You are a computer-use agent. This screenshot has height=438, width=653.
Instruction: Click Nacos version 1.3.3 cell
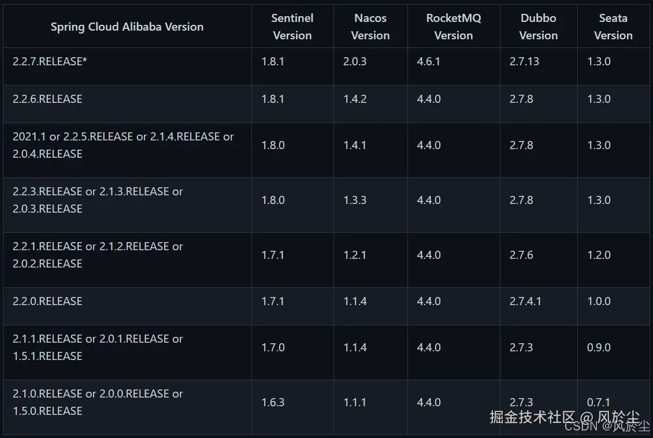coord(355,200)
